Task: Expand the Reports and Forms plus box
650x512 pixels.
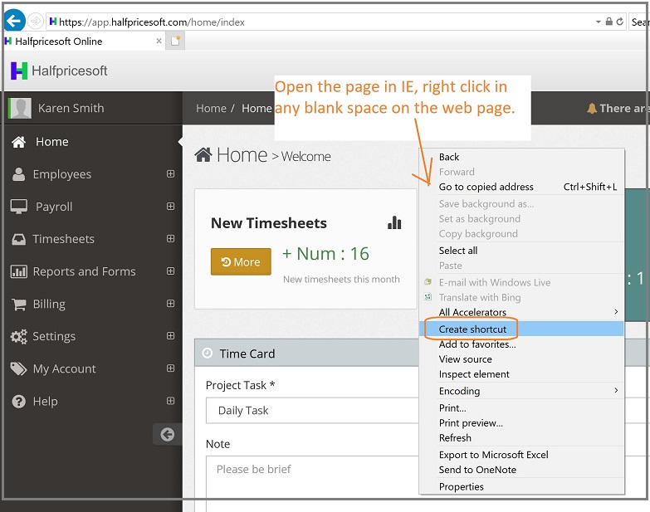Action: pyautogui.click(x=170, y=271)
